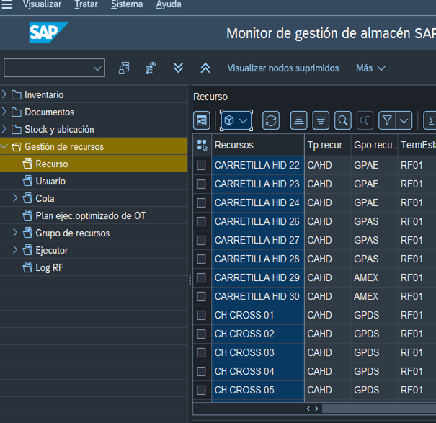Click the details icon at toolbar start

point(202,120)
